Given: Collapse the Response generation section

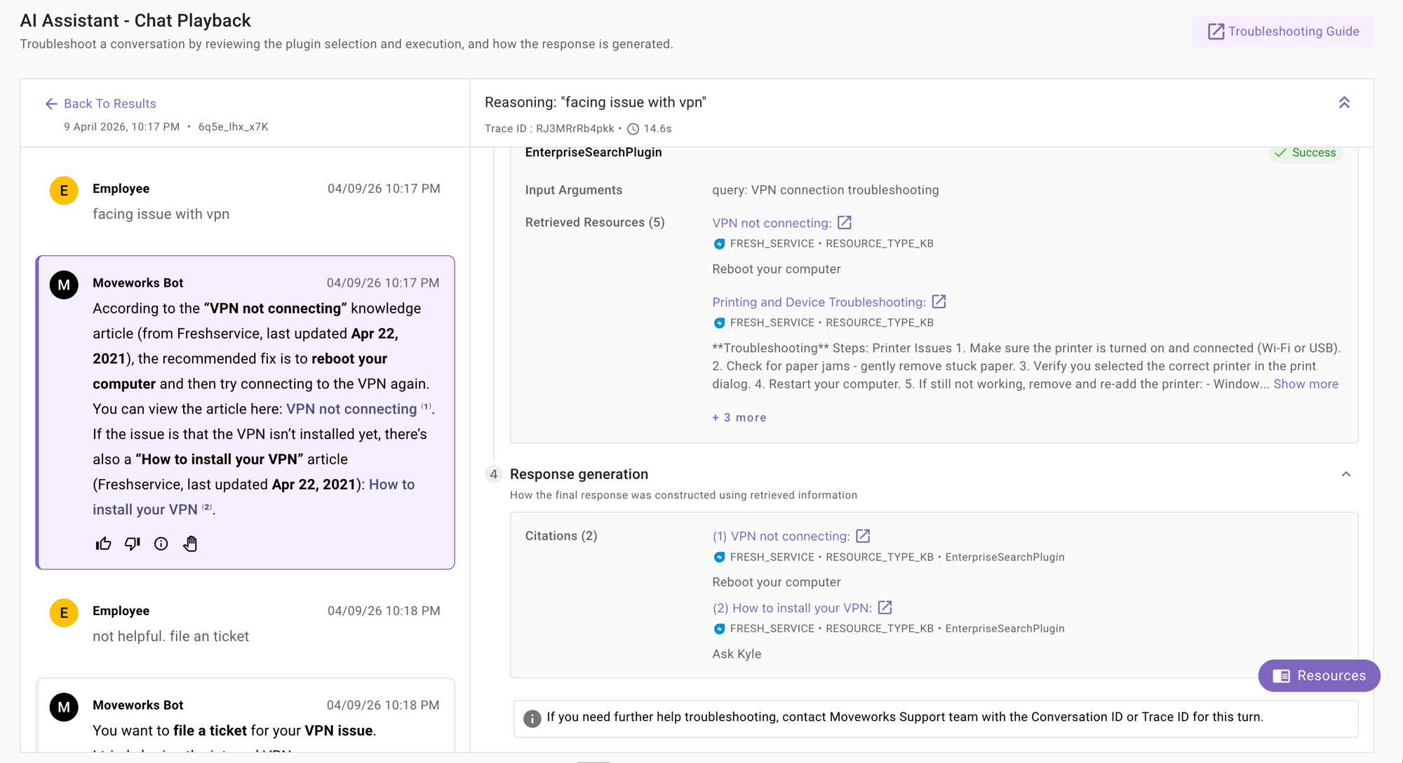Looking at the screenshot, I should tap(1346, 474).
